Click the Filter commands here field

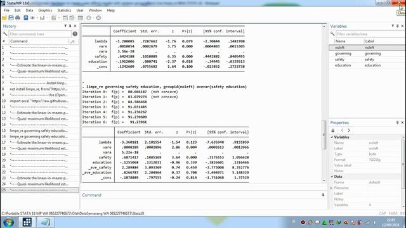pos(40,34)
